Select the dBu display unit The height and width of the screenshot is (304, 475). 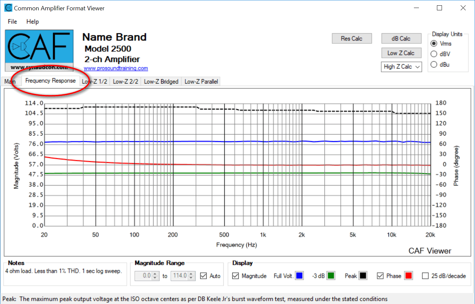tap(434, 65)
